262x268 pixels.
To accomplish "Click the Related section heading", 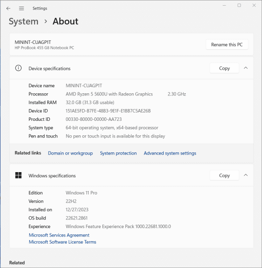I will tap(17, 263).
